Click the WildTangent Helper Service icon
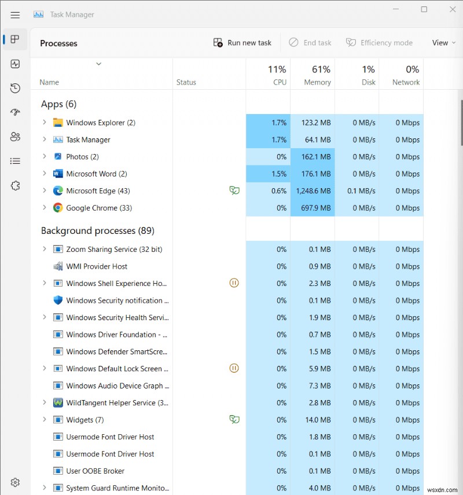The image size is (463, 495). click(x=58, y=402)
